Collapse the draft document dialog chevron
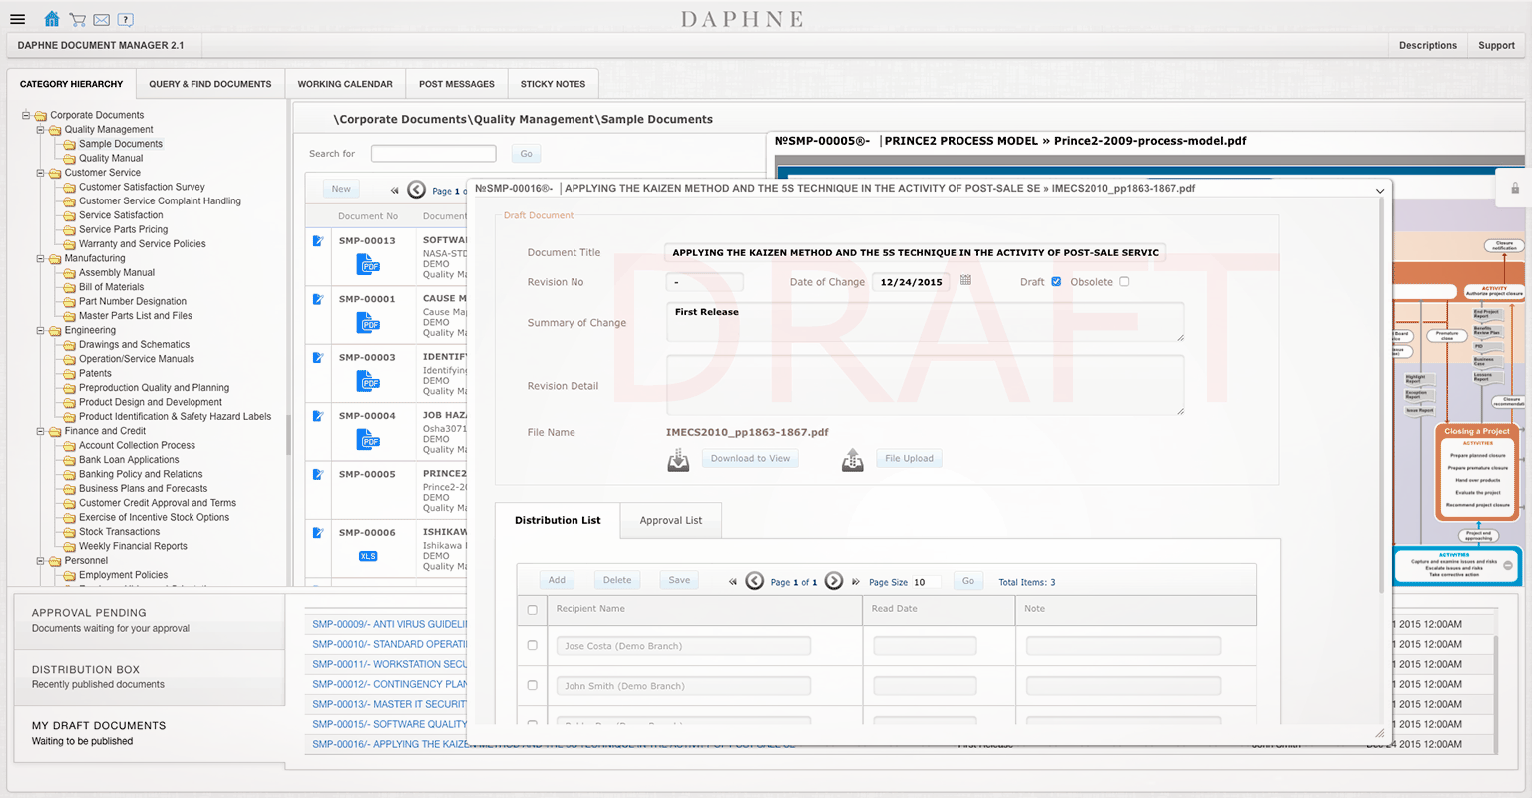 pos(1380,190)
